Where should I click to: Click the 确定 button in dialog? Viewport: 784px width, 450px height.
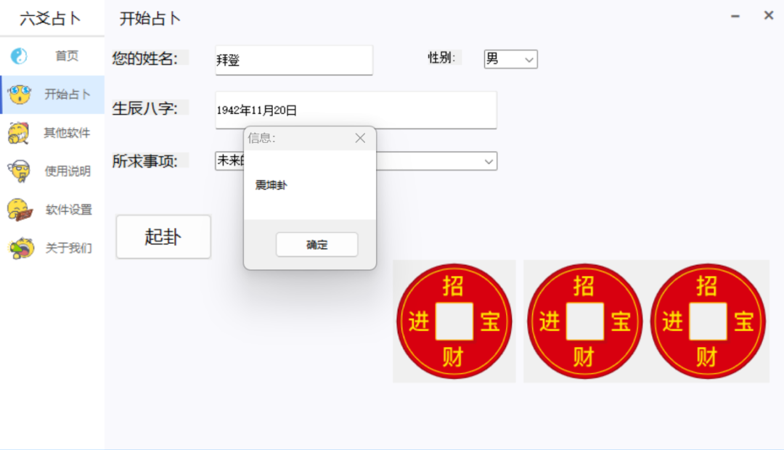pyautogui.click(x=317, y=245)
